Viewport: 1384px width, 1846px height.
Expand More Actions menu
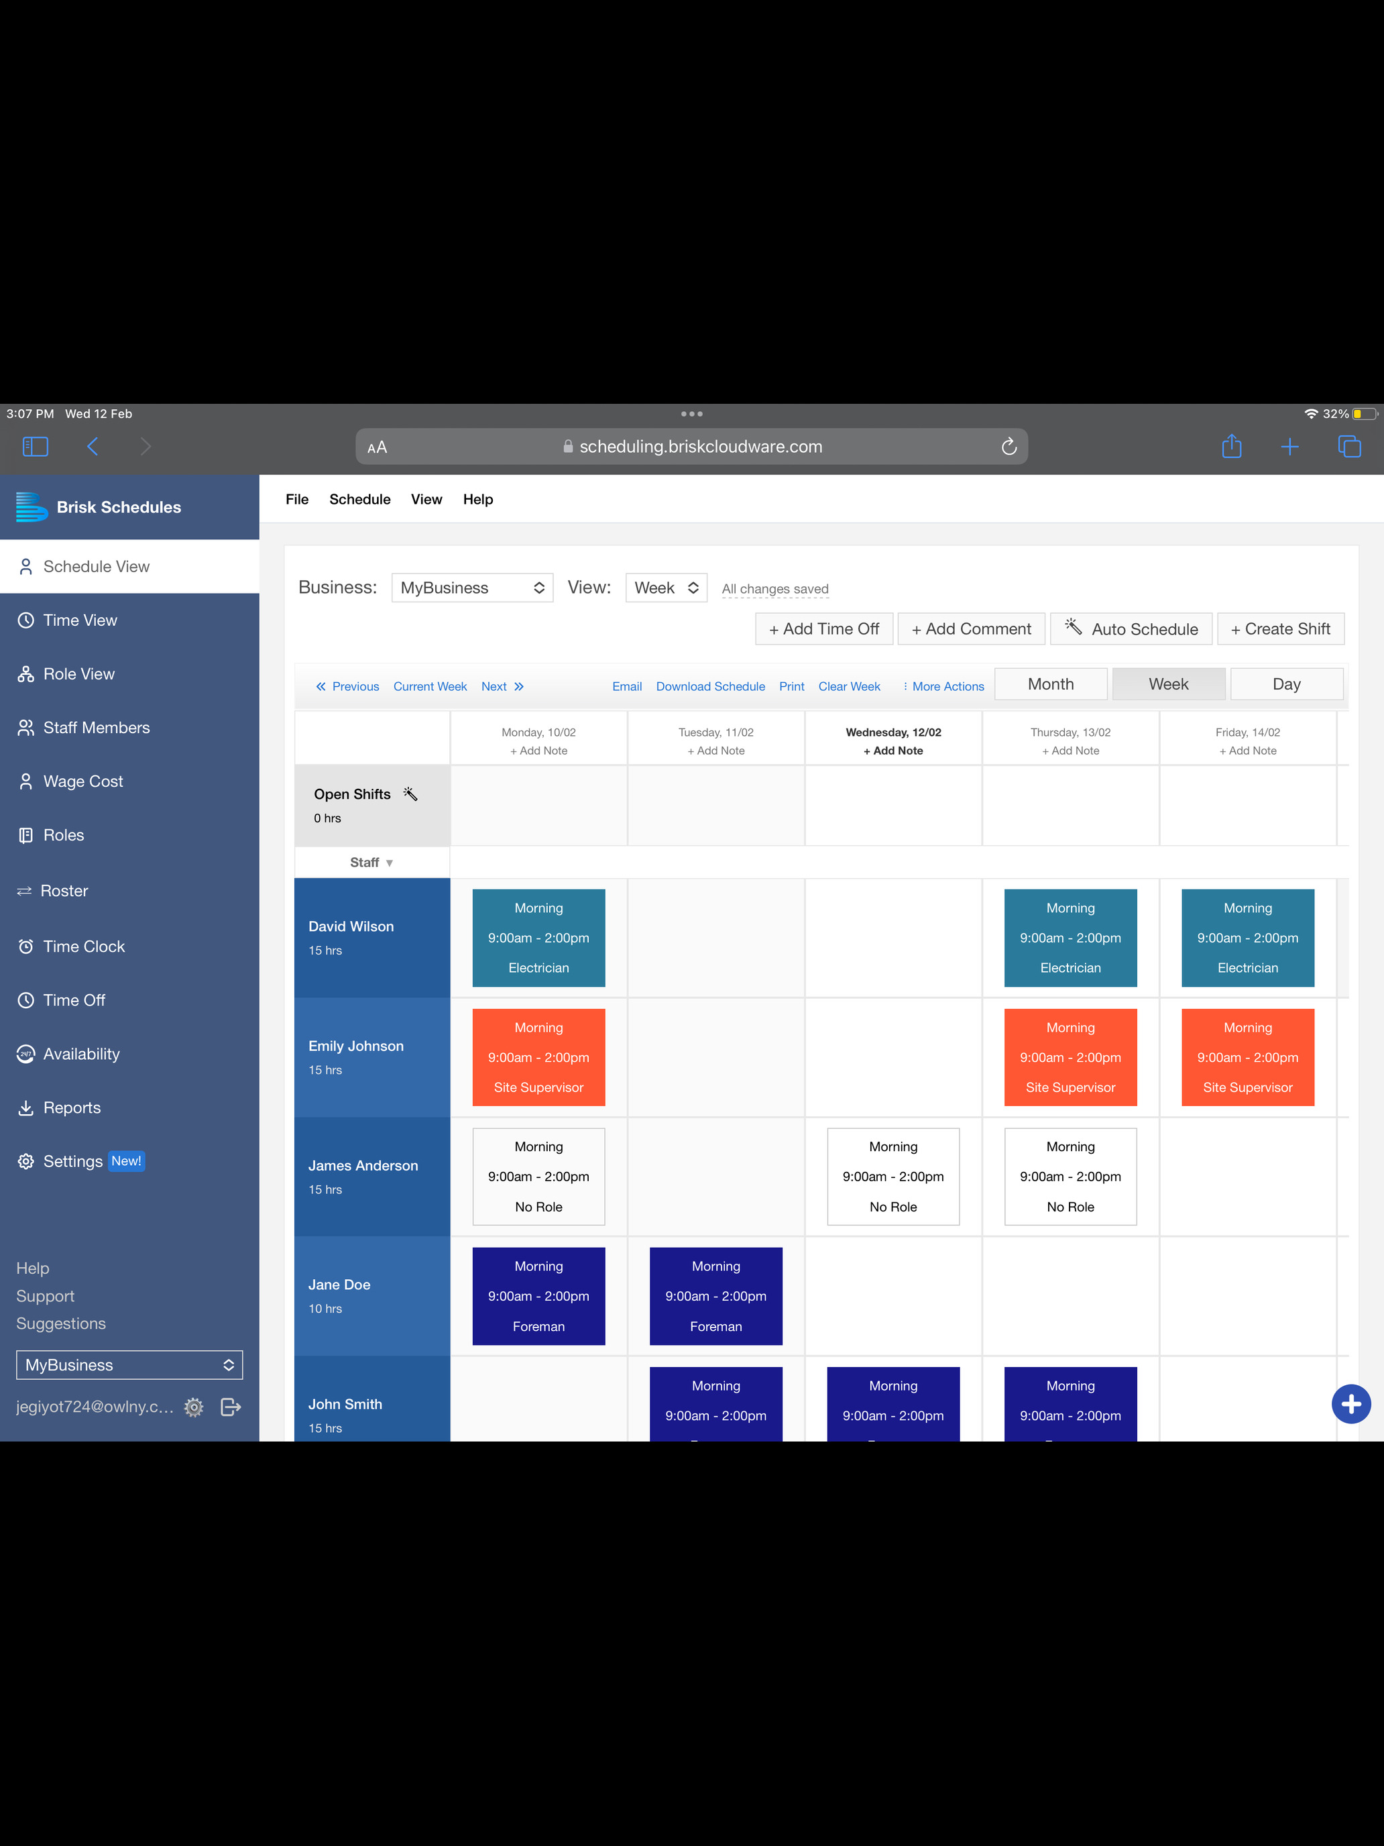click(943, 686)
